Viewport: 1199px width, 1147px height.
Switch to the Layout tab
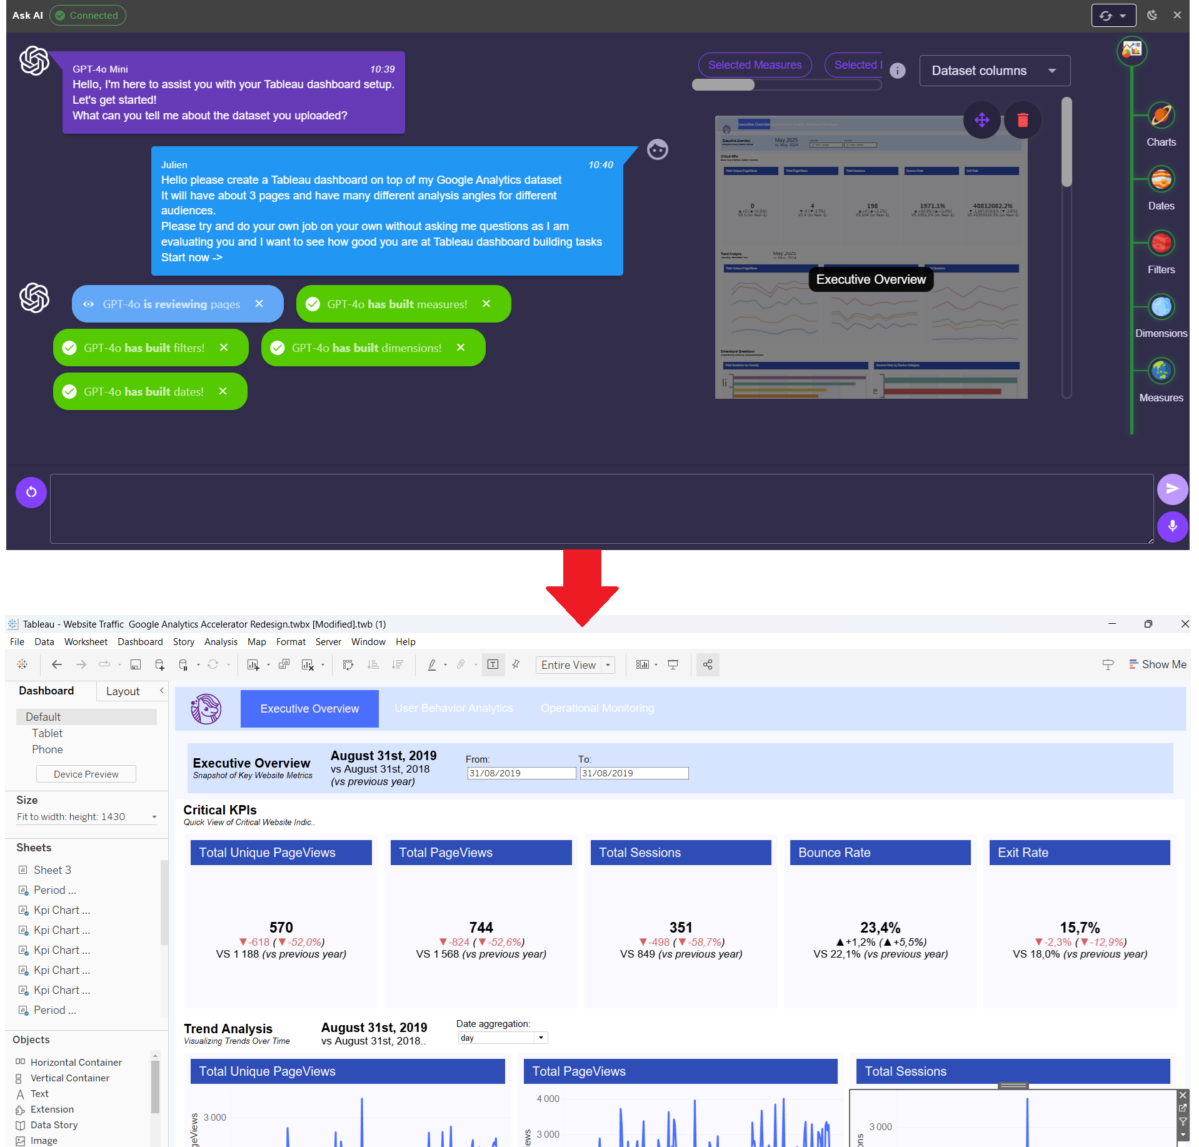click(123, 691)
